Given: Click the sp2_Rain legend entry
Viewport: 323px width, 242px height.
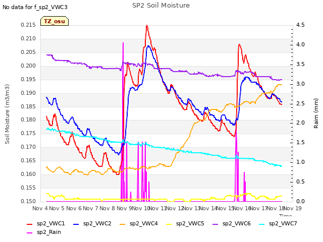Looking at the screenshot, I should tap(44, 232).
